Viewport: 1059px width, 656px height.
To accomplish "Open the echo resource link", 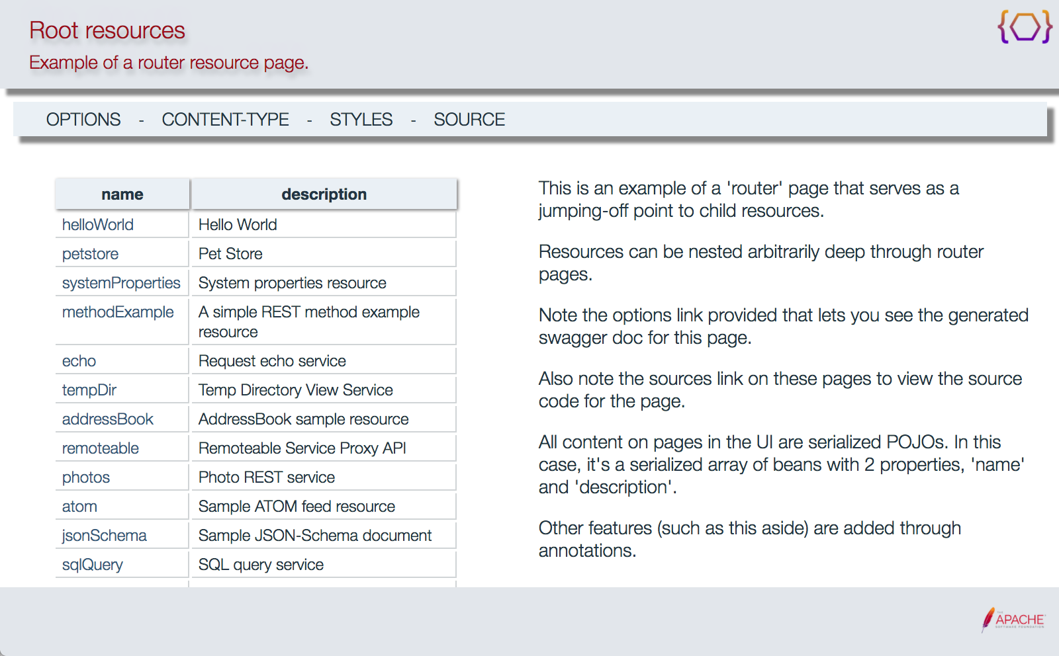I will click(79, 361).
